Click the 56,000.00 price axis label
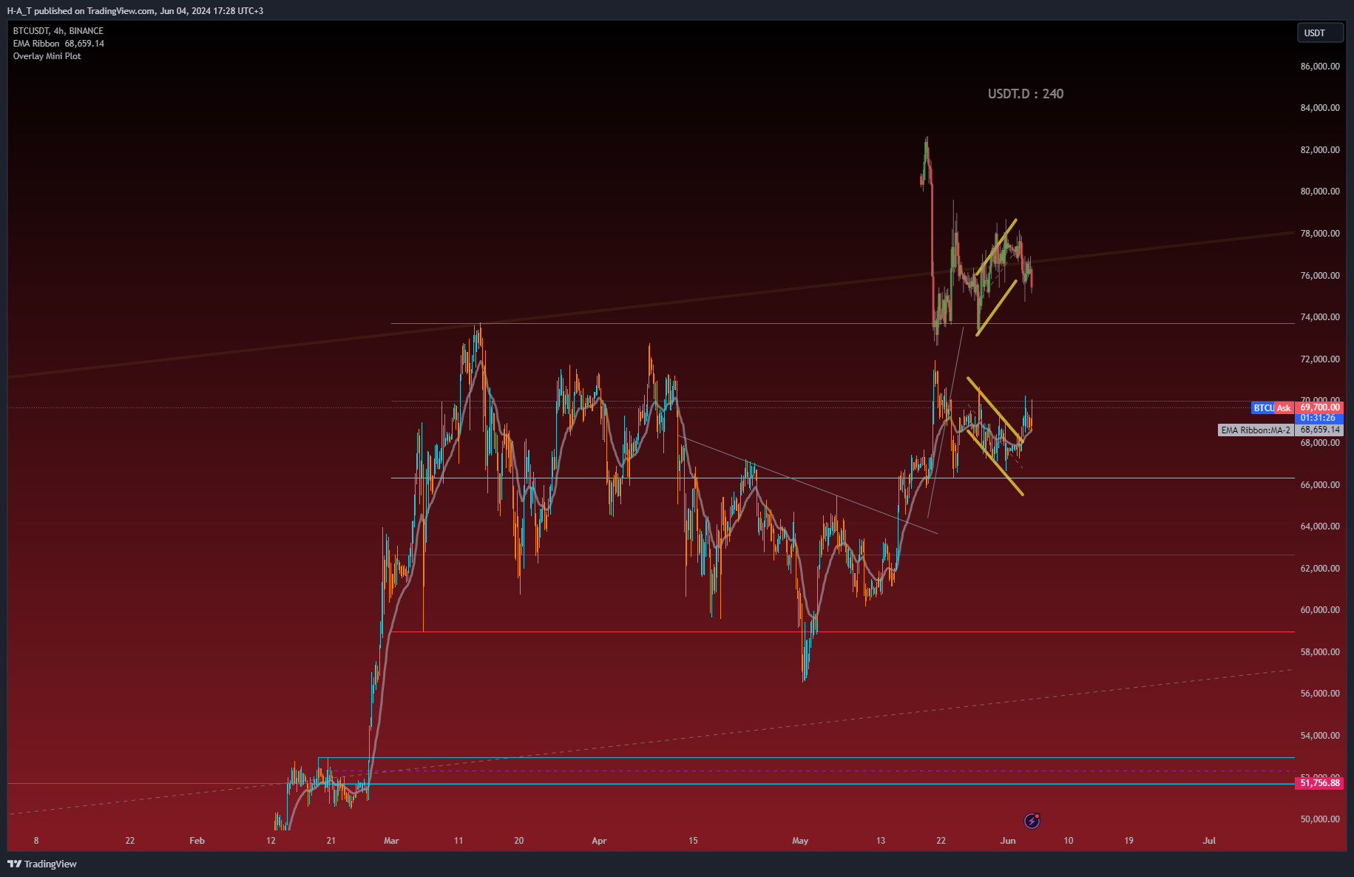Viewport: 1354px width, 877px height. [1320, 694]
